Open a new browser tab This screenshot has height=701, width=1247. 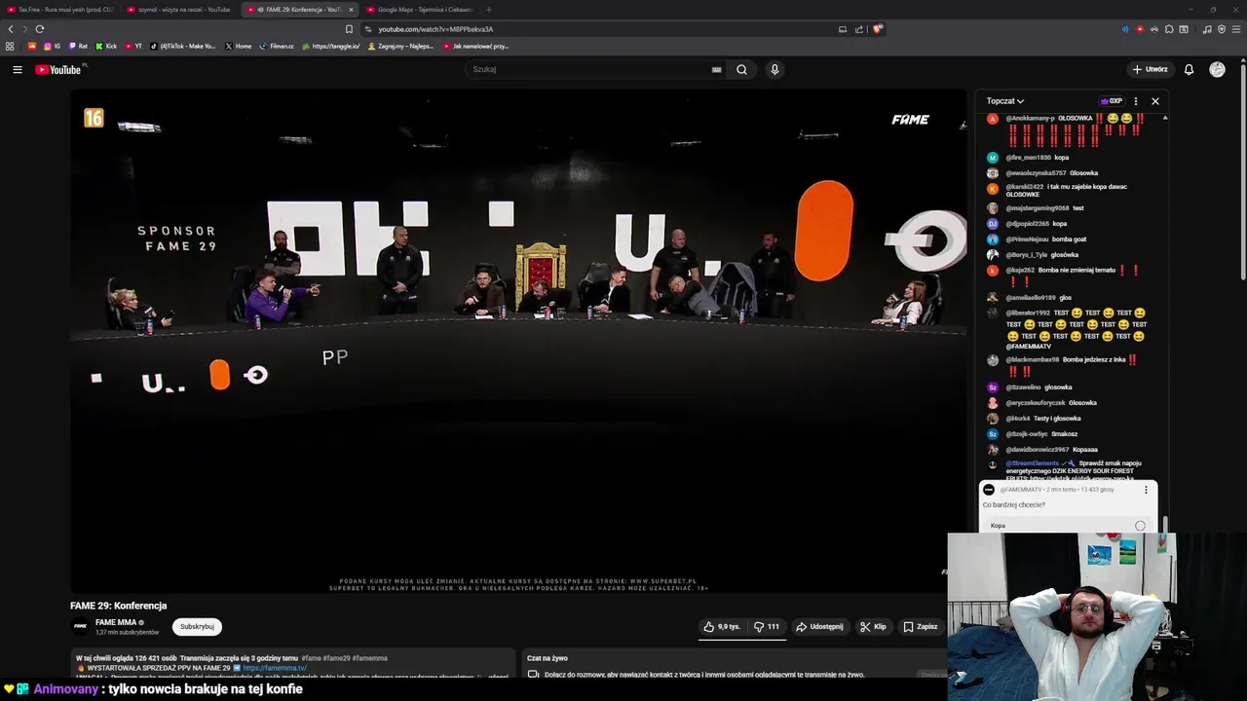click(489, 10)
